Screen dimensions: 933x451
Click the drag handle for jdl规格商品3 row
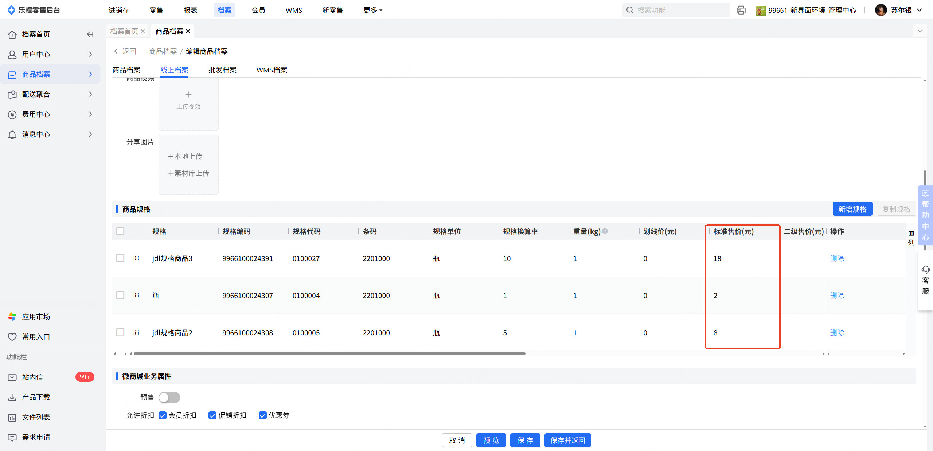(x=136, y=258)
